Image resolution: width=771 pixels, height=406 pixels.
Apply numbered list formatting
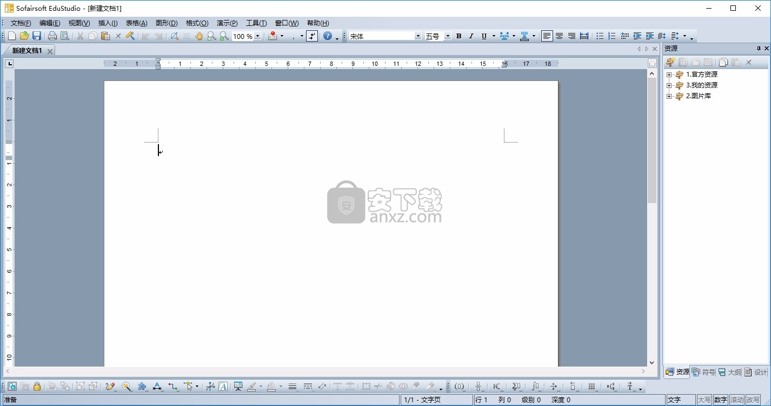(612, 36)
